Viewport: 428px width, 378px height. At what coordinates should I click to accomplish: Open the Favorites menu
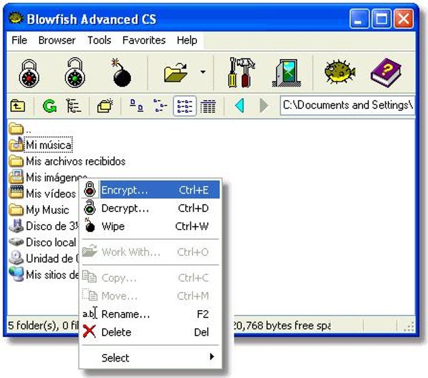[x=144, y=40]
